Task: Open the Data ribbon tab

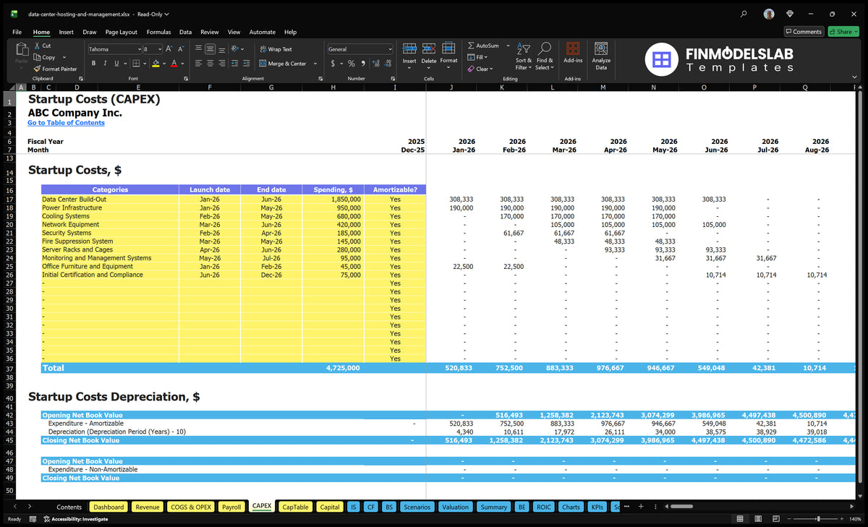Action: point(185,32)
